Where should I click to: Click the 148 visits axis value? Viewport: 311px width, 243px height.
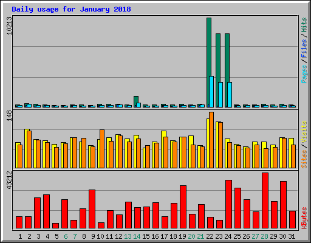pos(9,116)
